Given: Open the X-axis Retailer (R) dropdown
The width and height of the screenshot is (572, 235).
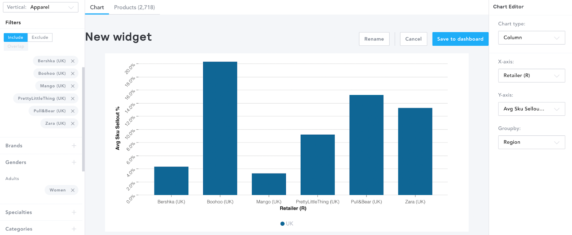Looking at the screenshot, I should pyautogui.click(x=532, y=76).
